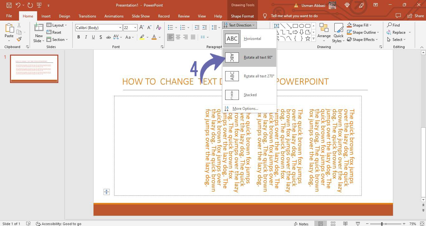Image resolution: width=426 pixels, height=226 pixels.
Task: Expand the Layout dropdown
Action: (56, 25)
